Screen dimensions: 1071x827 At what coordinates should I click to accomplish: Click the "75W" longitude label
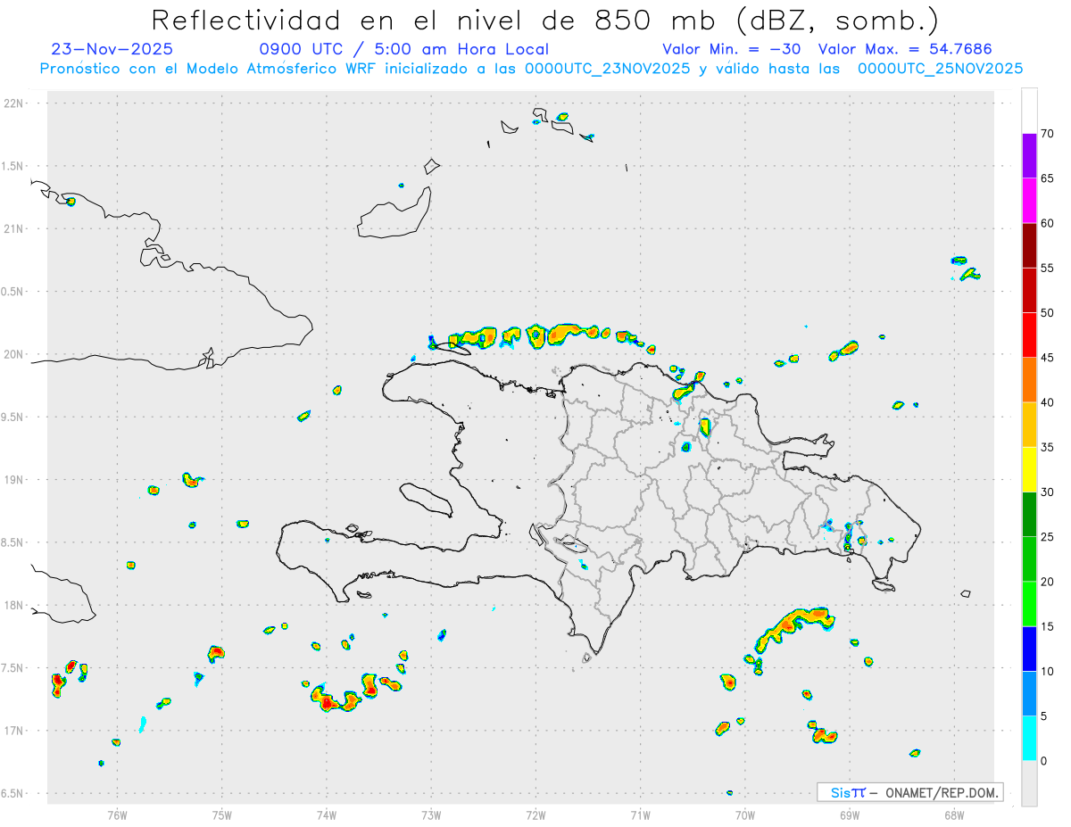click(222, 815)
